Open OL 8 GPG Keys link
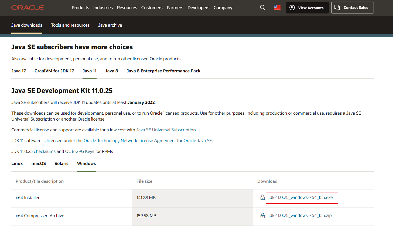 click(x=80, y=151)
